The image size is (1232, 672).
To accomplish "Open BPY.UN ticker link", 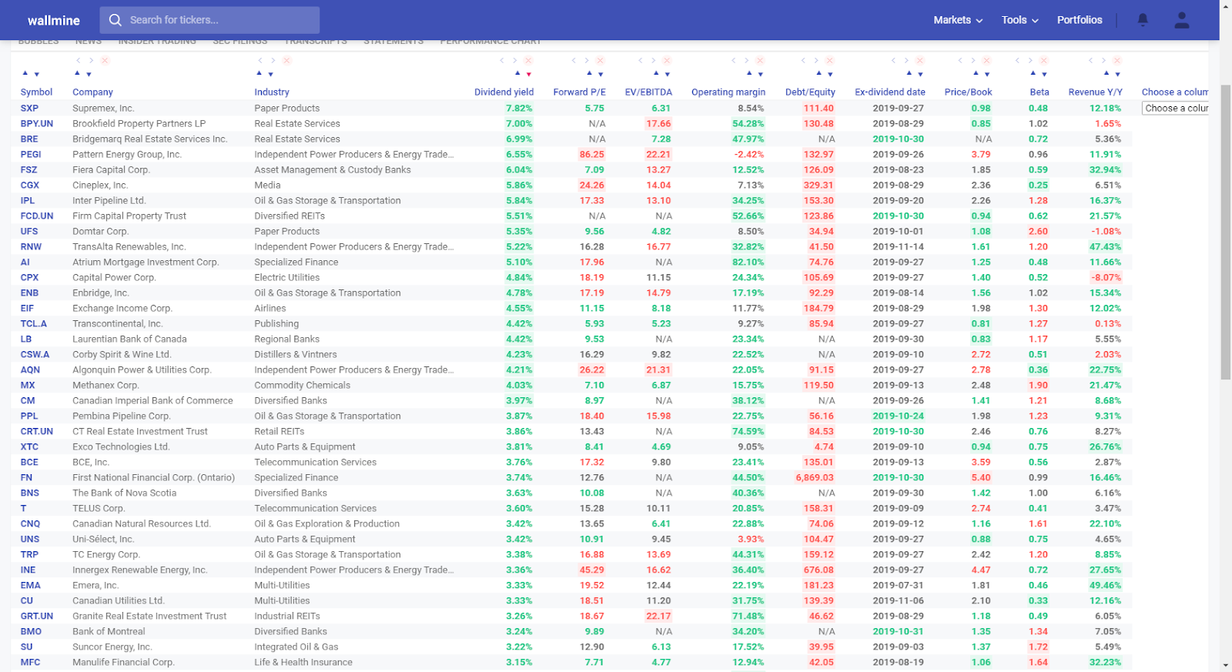I will (37, 124).
